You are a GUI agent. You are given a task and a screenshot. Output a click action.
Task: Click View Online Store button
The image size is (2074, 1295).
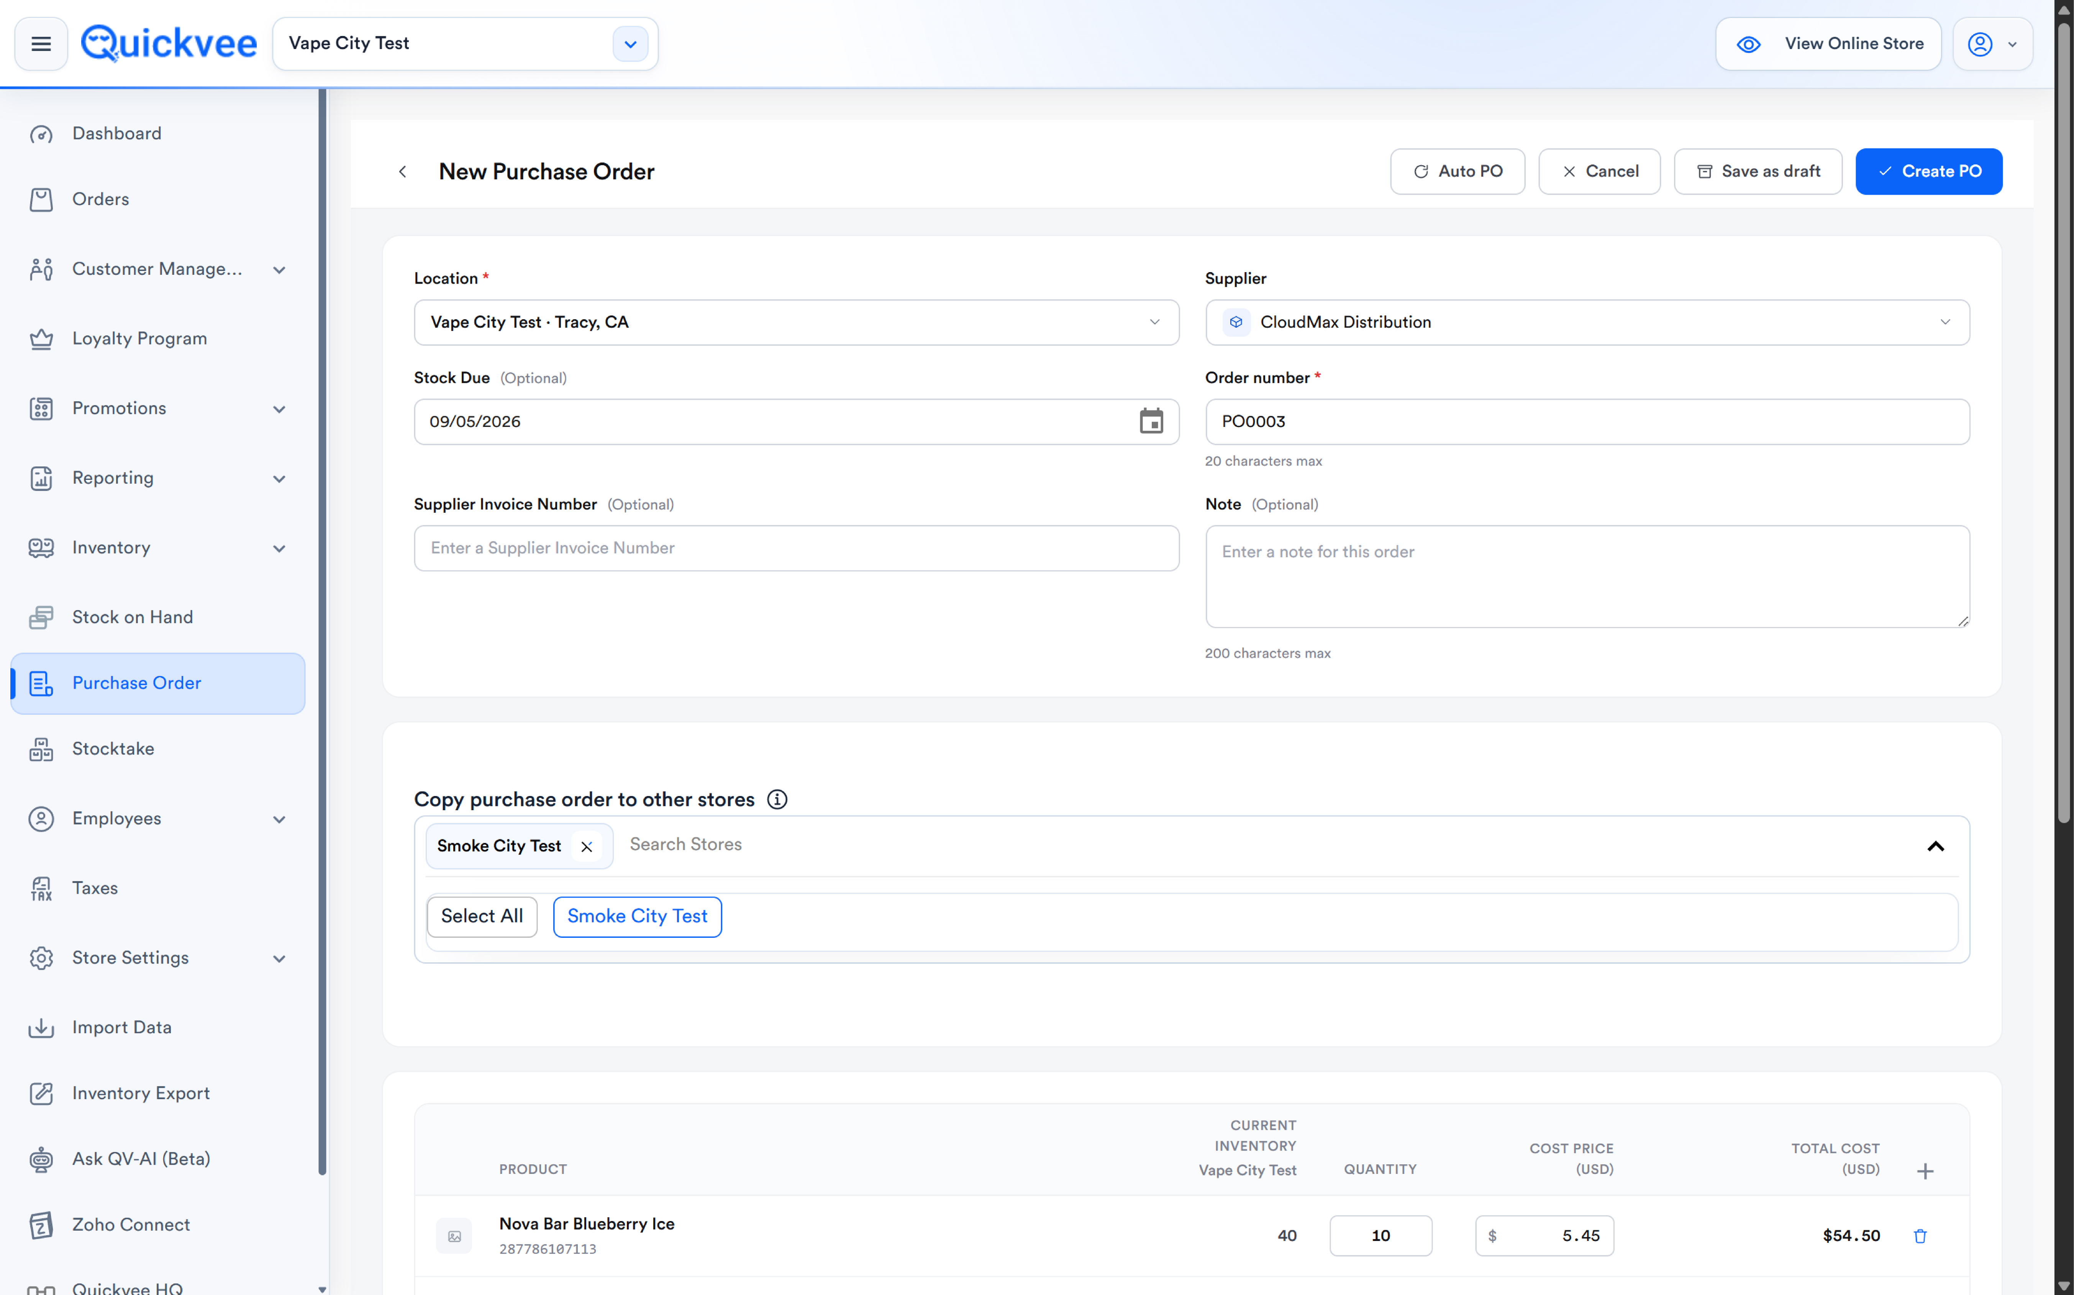[x=1828, y=44]
